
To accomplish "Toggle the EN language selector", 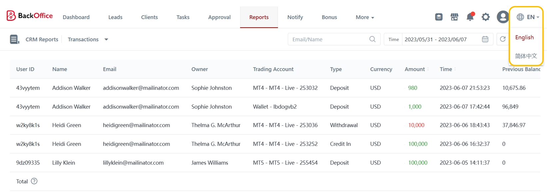I will coord(528,17).
